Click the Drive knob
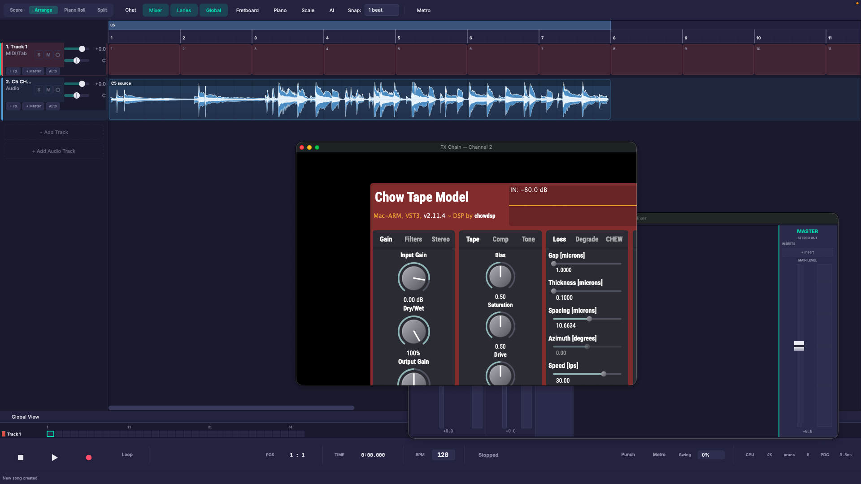The height and width of the screenshot is (484, 861). click(500, 374)
